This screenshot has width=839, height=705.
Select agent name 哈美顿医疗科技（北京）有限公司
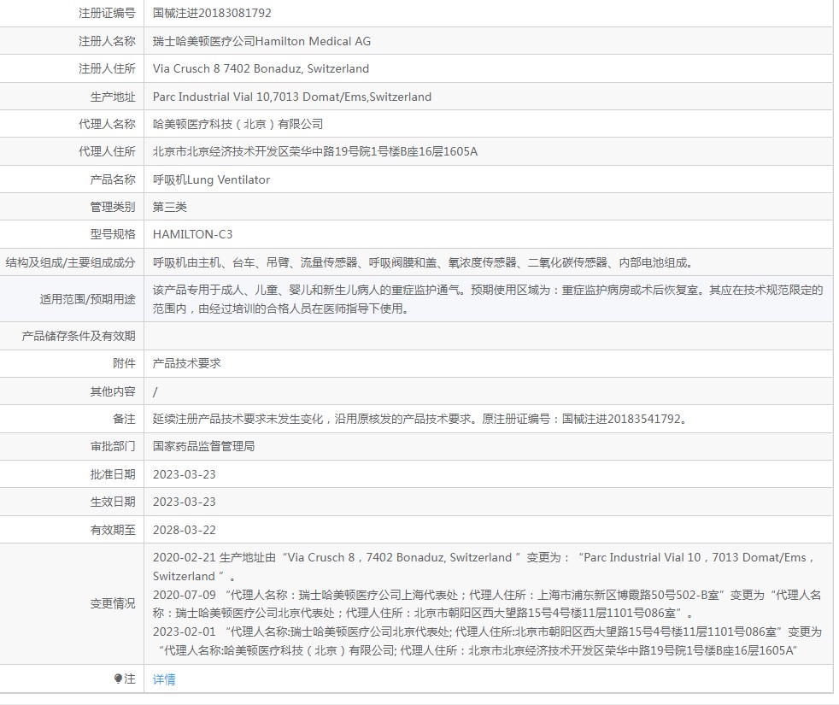point(238,124)
